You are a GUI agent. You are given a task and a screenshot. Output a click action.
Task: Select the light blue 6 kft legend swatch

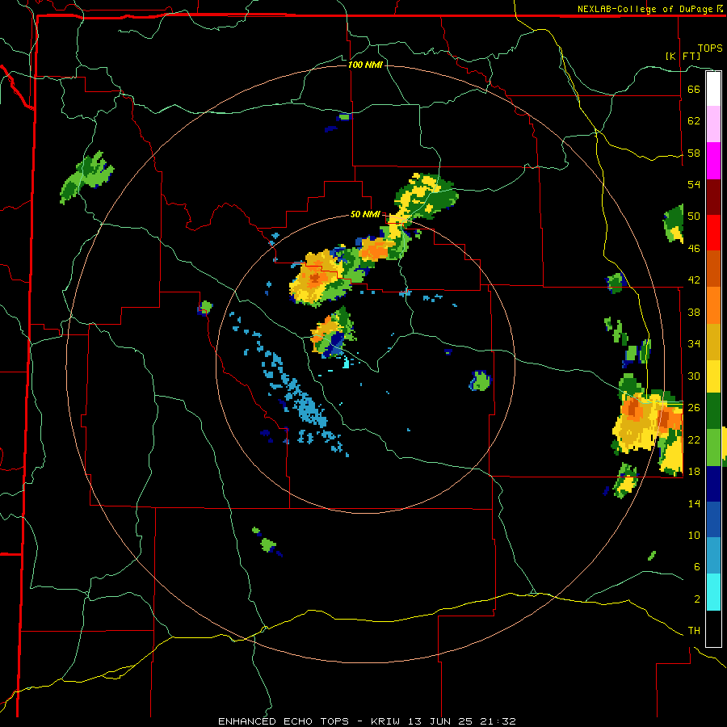[713, 556]
